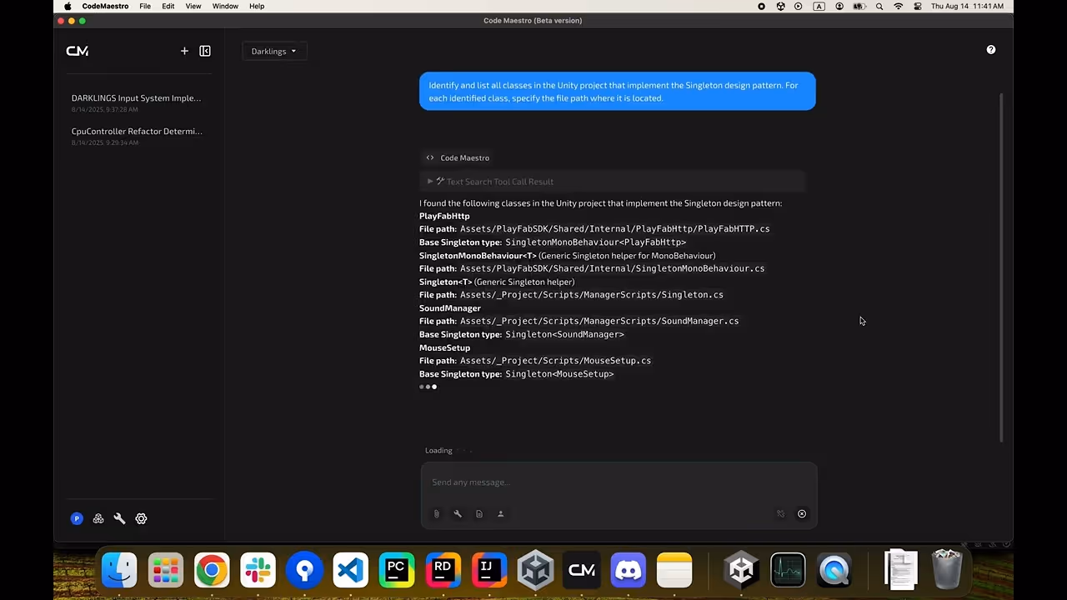Open Discord from the dock
This screenshot has width=1067, height=600.
[x=628, y=570]
